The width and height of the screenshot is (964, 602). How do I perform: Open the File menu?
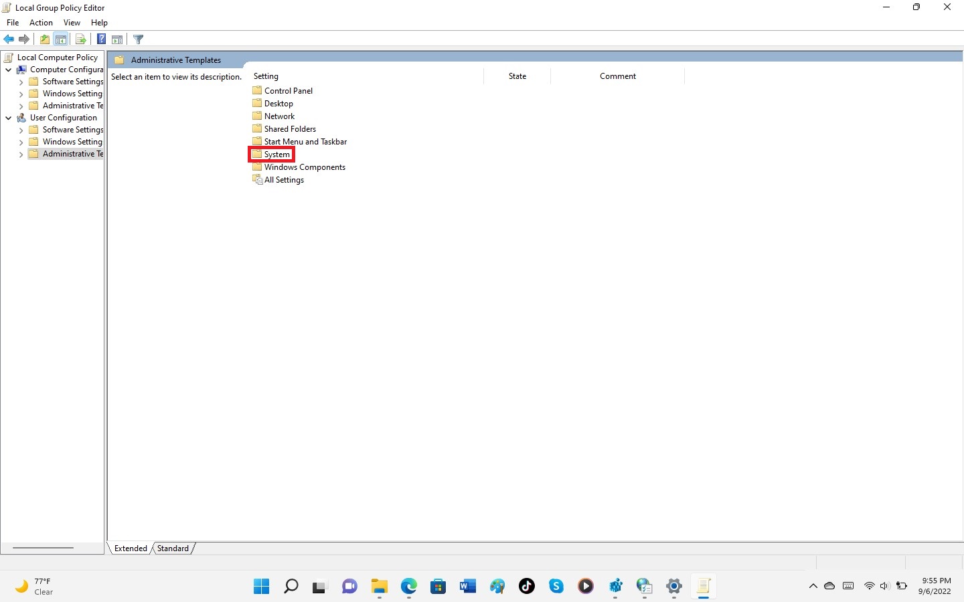coord(13,23)
